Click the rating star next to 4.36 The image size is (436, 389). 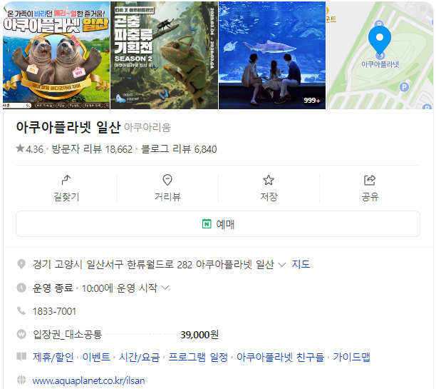click(20, 148)
